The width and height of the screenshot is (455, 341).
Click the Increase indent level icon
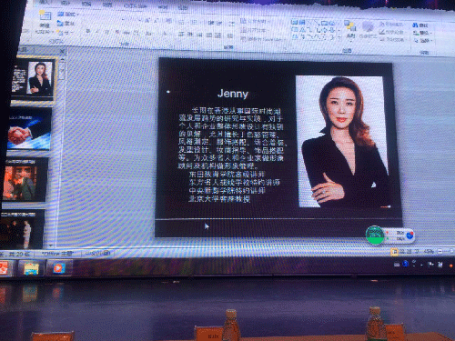click(219, 23)
